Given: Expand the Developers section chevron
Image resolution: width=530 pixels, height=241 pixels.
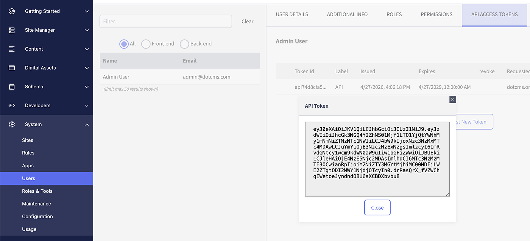Looking at the screenshot, I should tap(87, 106).
